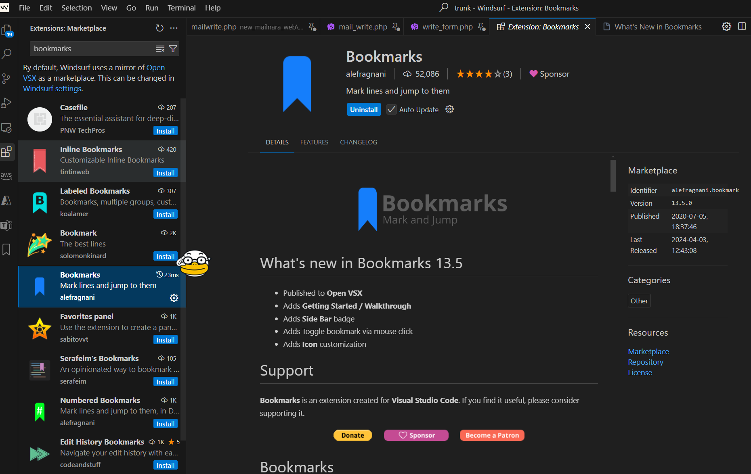Open Windsurf settings link
Screen dimensions: 751x474
coord(52,88)
